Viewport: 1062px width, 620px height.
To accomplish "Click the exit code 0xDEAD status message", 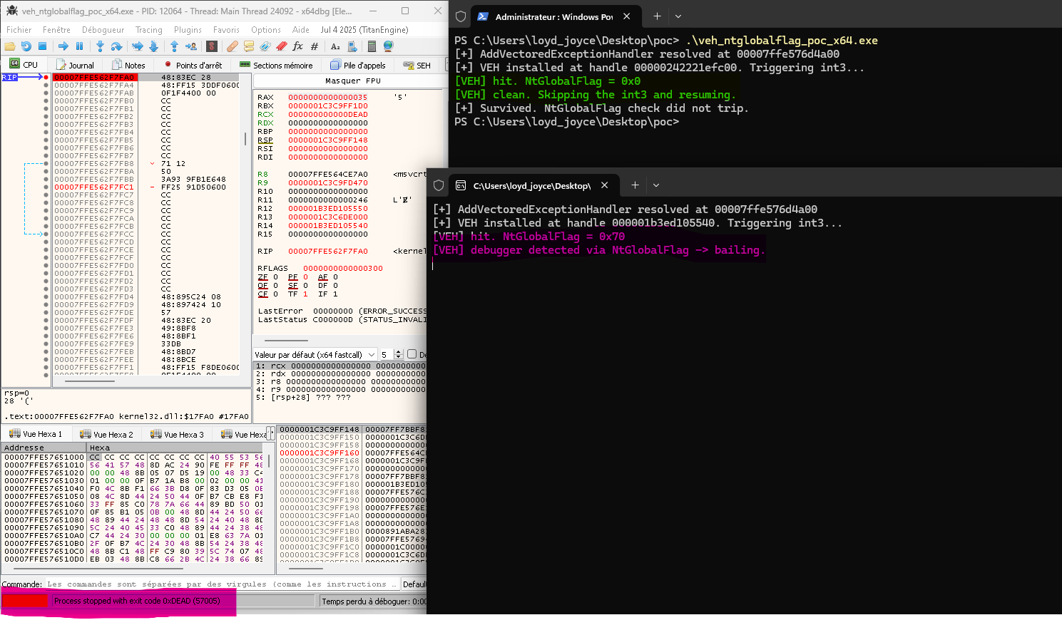I will tap(137, 601).
